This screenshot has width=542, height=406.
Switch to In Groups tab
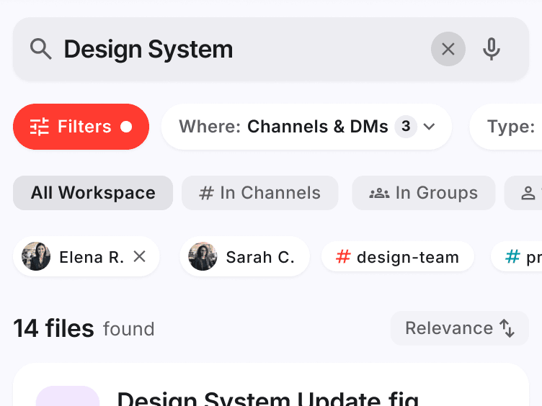[x=424, y=193]
